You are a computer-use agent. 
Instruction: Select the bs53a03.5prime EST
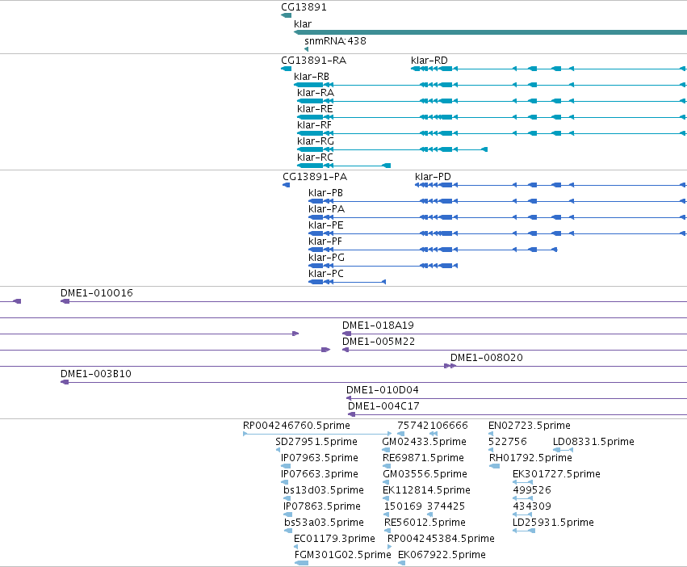pyautogui.click(x=324, y=523)
